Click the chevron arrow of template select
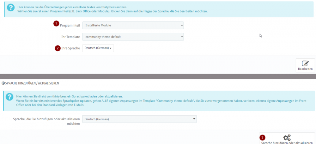 pos(181,37)
